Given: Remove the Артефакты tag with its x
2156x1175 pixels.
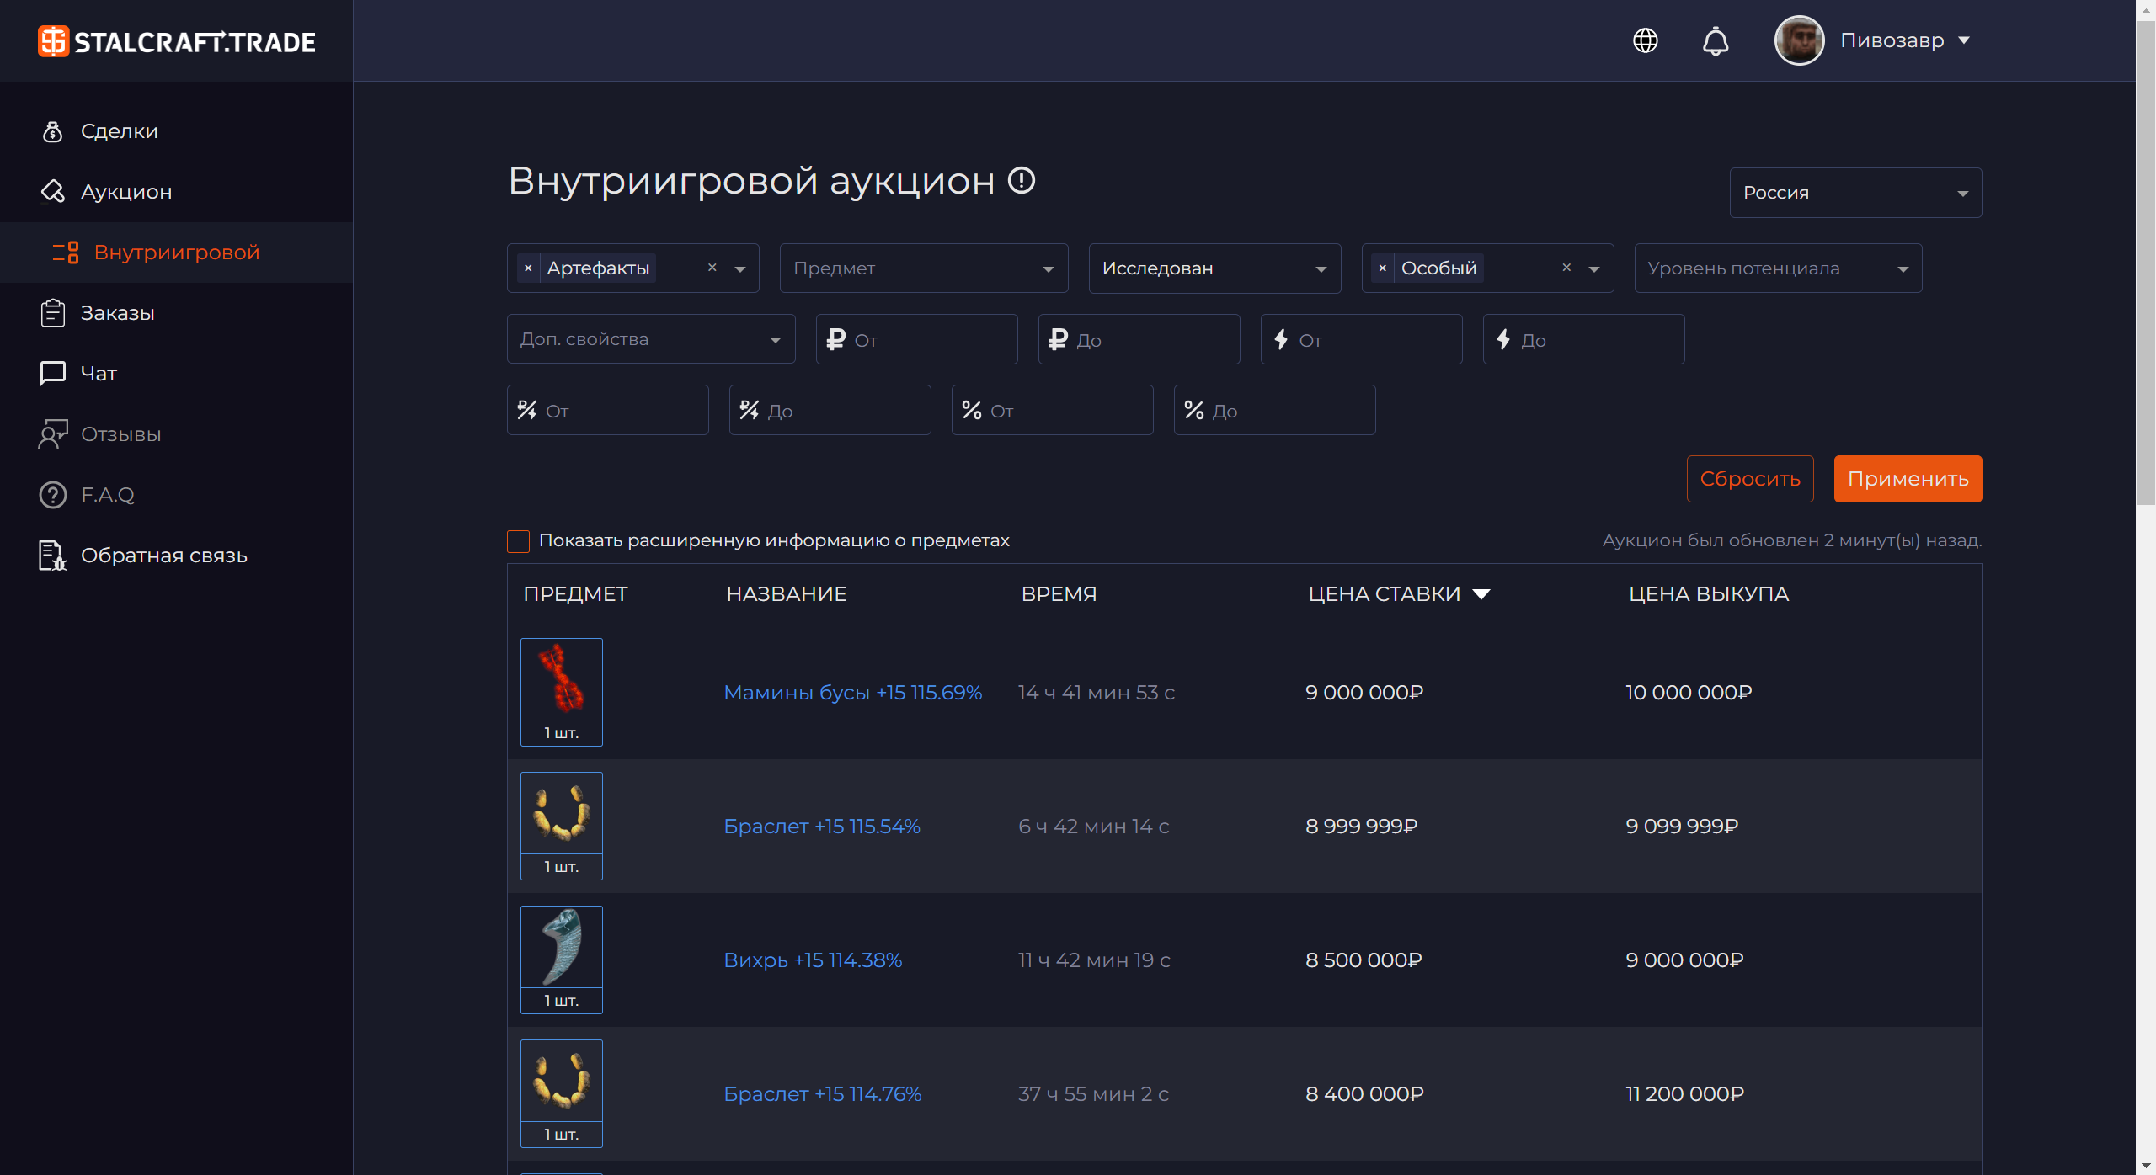Looking at the screenshot, I should tap(528, 268).
